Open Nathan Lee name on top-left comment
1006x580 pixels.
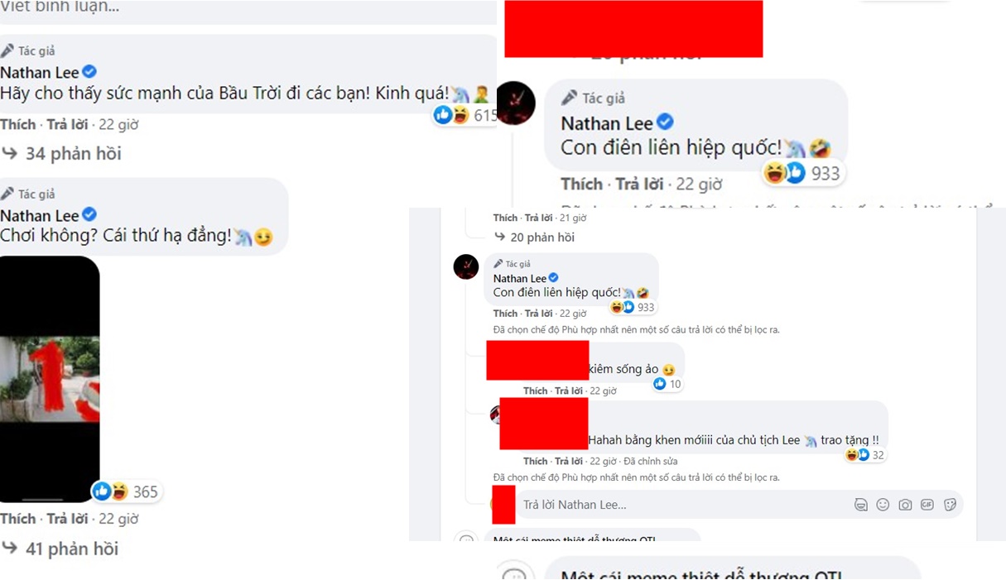click(x=39, y=72)
